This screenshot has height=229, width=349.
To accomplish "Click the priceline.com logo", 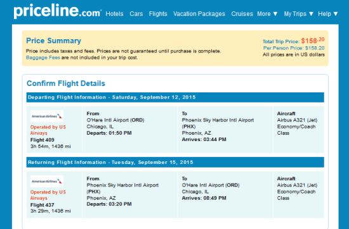I will pyautogui.click(x=58, y=11).
